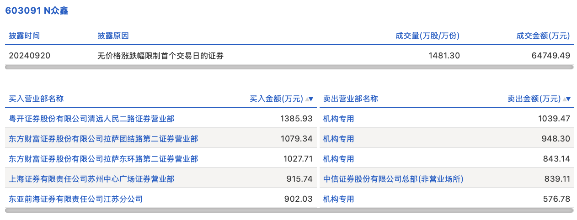Click the 成交量(万股/万份) column header
Screen dimensions: 577x220
coord(427,36)
